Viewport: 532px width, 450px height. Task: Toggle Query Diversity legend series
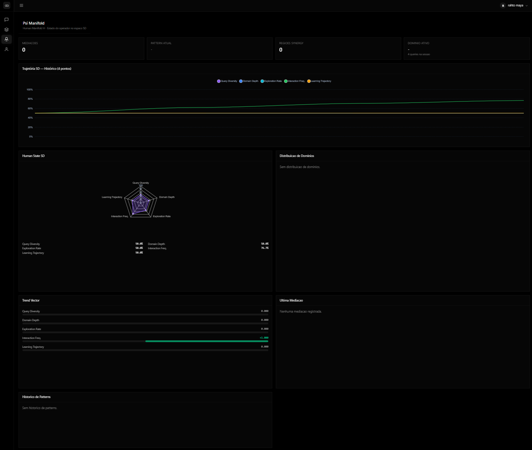pyautogui.click(x=227, y=81)
